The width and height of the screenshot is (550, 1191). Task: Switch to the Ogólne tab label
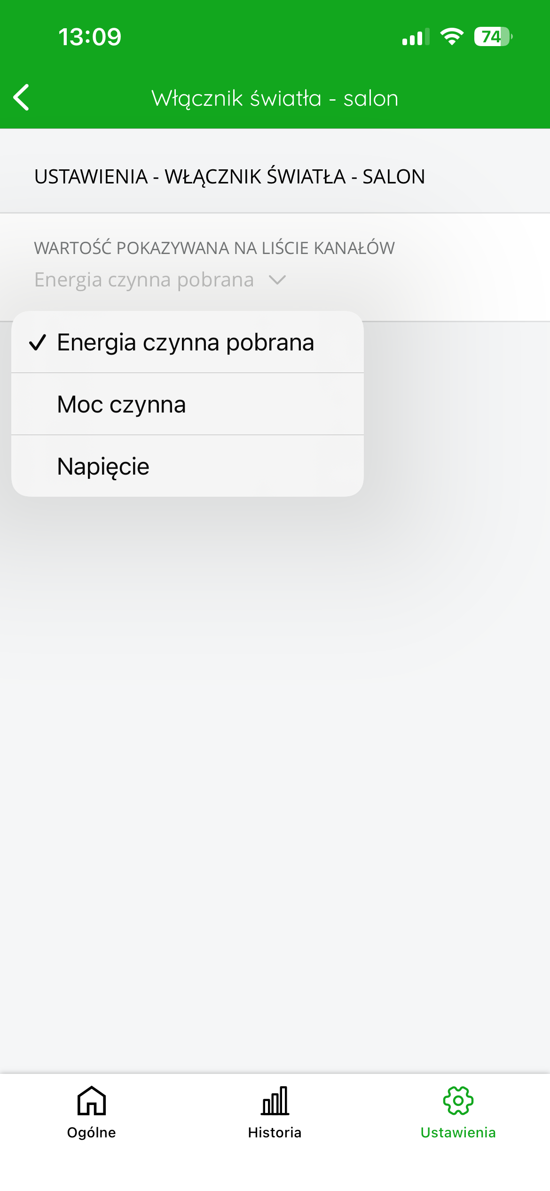(x=92, y=1132)
